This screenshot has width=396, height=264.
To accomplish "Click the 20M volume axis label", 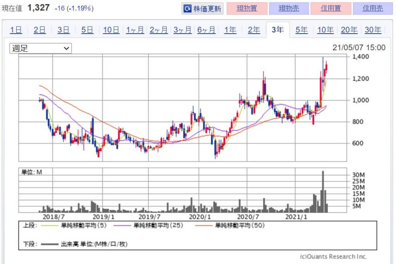I will [x=358, y=187].
